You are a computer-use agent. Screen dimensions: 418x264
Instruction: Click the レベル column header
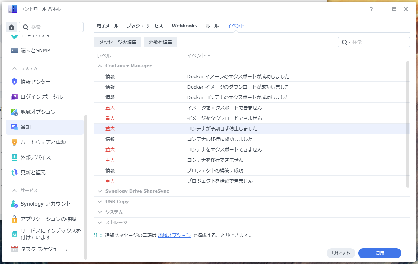[139, 55]
